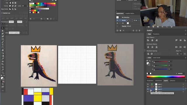Click Horizontal Distribute Right icon

pos(185,47)
